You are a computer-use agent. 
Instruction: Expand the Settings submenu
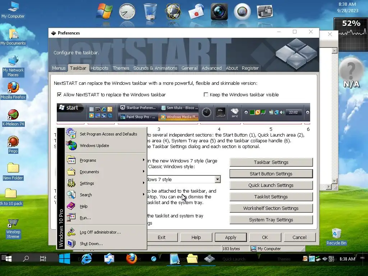click(106, 183)
